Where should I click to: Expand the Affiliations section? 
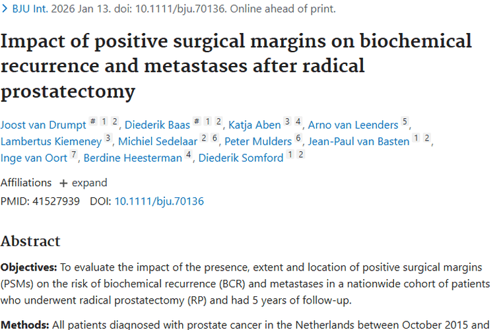coord(82,183)
